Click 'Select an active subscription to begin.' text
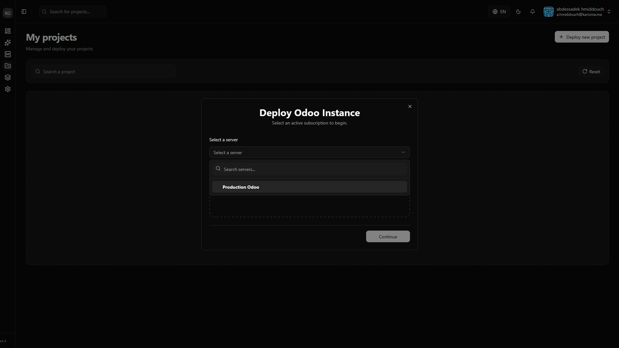619x348 pixels. click(310, 123)
